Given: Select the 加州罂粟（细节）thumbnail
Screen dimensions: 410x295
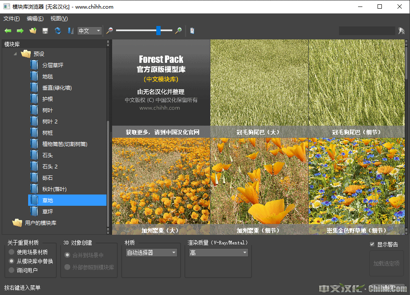Looking at the screenshot, I should point(259,182).
